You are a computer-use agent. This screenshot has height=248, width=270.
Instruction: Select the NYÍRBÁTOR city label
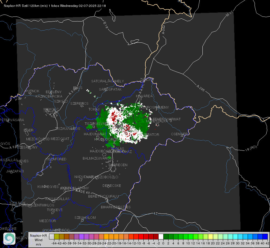pos(149,134)
